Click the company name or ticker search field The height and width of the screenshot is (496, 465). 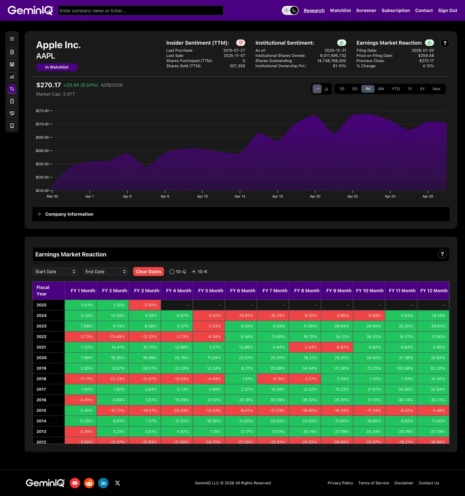point(141,10)
